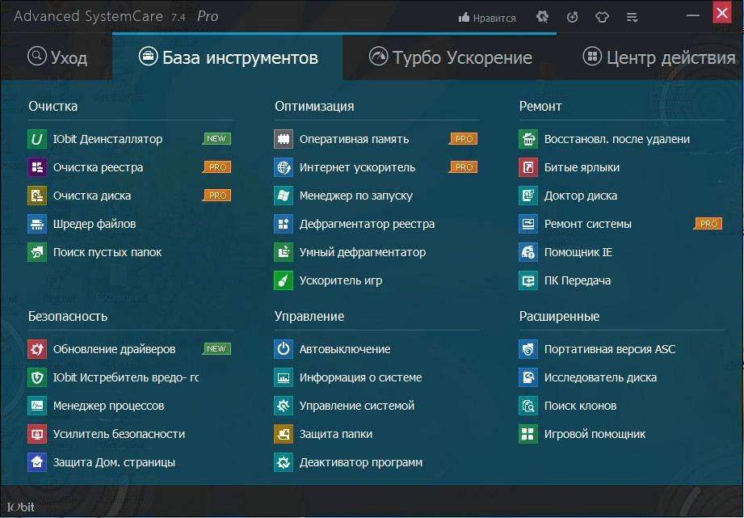Open the Помощник IE link
The height and width of the screenshot is (518, 744).
pyautogui.click(x=578, y=252)
